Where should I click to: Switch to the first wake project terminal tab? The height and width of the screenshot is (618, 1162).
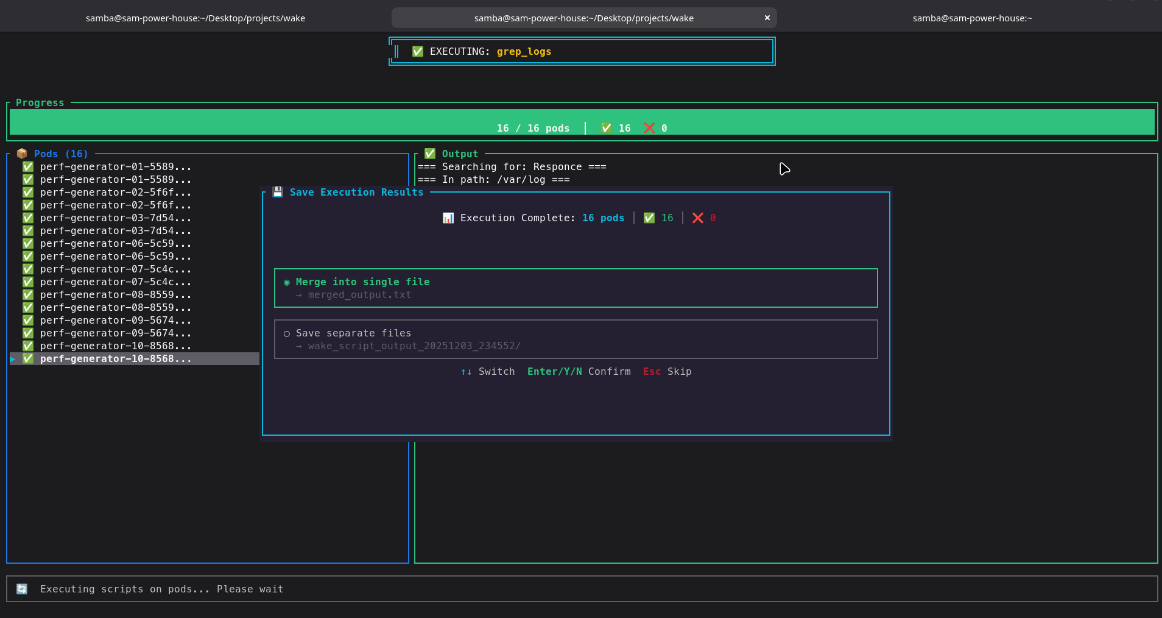195,18
